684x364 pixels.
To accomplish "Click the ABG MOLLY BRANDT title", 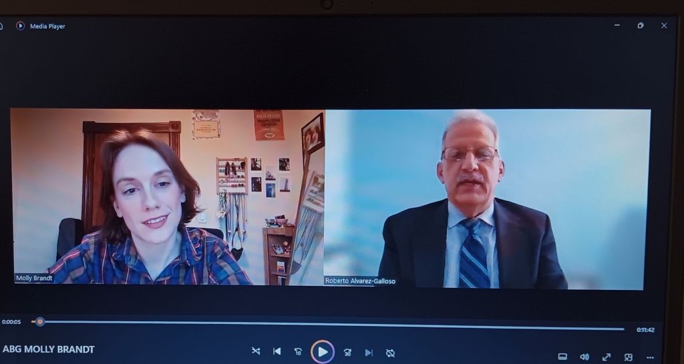I will pyautogui.click(x=49, y=349).
